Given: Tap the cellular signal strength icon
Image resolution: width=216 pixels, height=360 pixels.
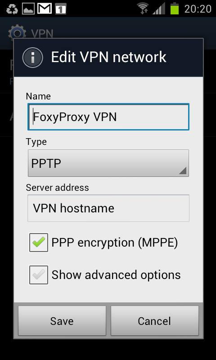Looking at the screenshot, I should (159, 9).
